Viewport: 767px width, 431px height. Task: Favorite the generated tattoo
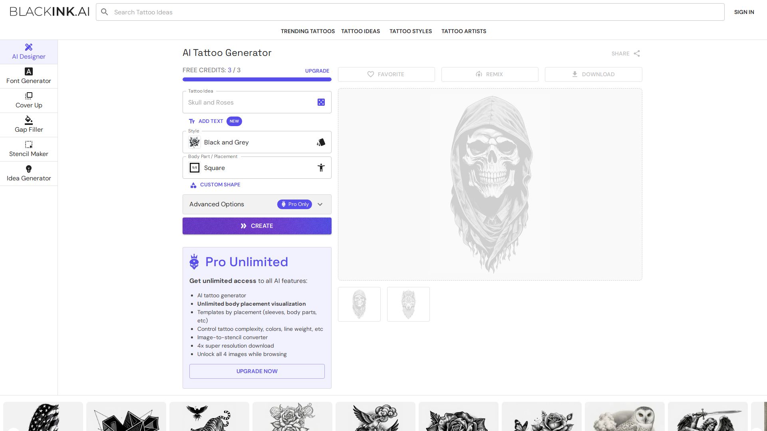(386, 74)
